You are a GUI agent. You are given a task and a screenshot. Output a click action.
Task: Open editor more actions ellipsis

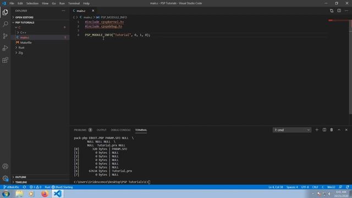click(346, 11)
